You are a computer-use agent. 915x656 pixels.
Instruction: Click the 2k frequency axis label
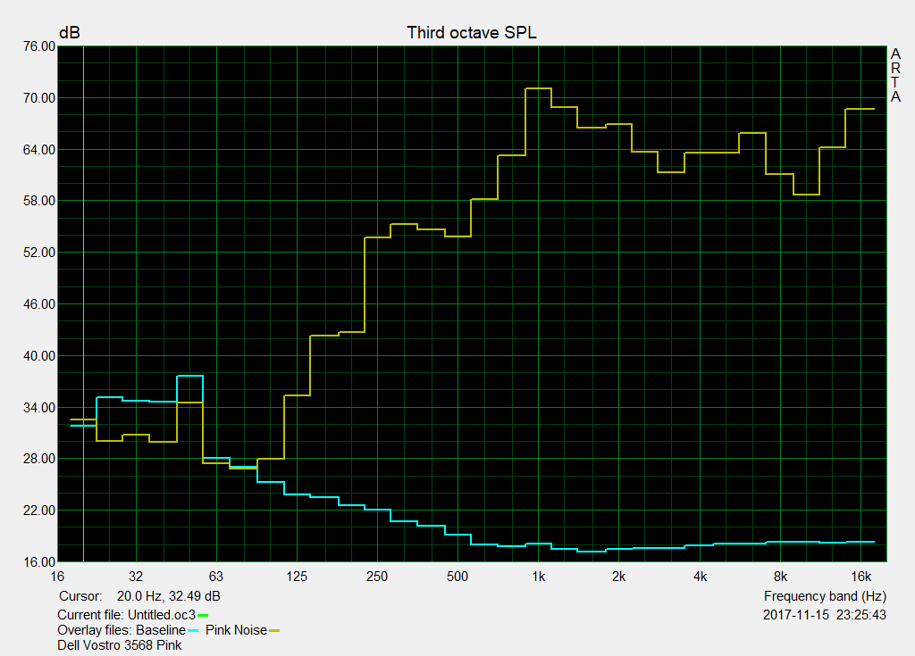(618, 577)
